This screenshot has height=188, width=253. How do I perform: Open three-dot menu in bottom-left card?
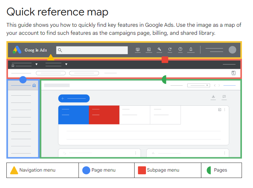[x=136, y=153]
